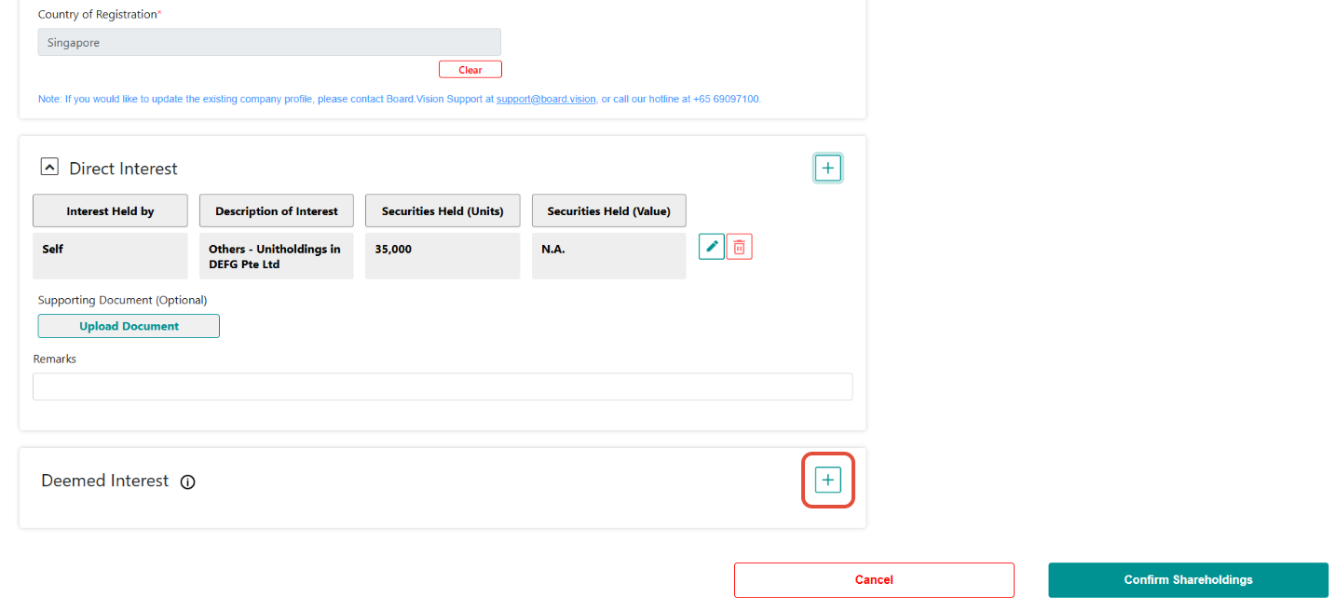The height and width of the screenshot is (610, 1336).
Task: Click Securities Held (Value) column header
Action: pyautogui.click(x=608, y=211)
